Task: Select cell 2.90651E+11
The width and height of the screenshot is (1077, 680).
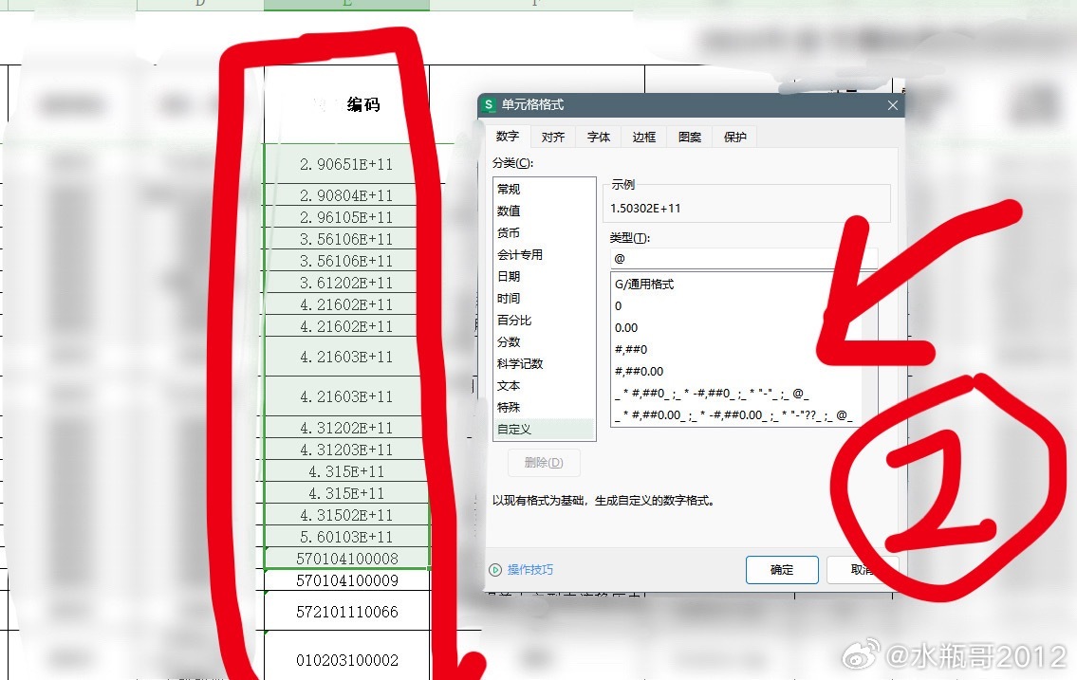Action: [x=347, y=164]
